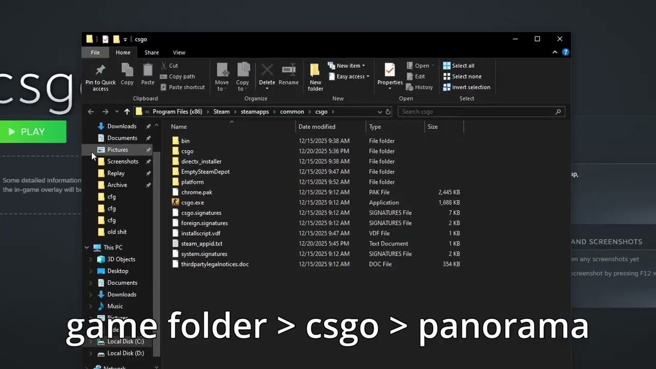Image resolution: width=656 pixels, height=369 pixels.
Task: Select the Music folder under This PC
Action: pyautogui.click(x=115, y=306)
